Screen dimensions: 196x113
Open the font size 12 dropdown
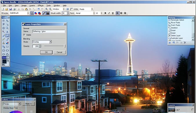click(x=101, y=13)
